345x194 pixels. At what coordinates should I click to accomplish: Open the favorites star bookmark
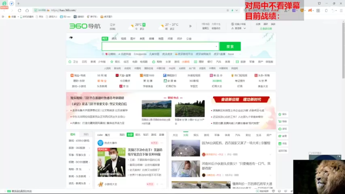[x=9, y=17]
